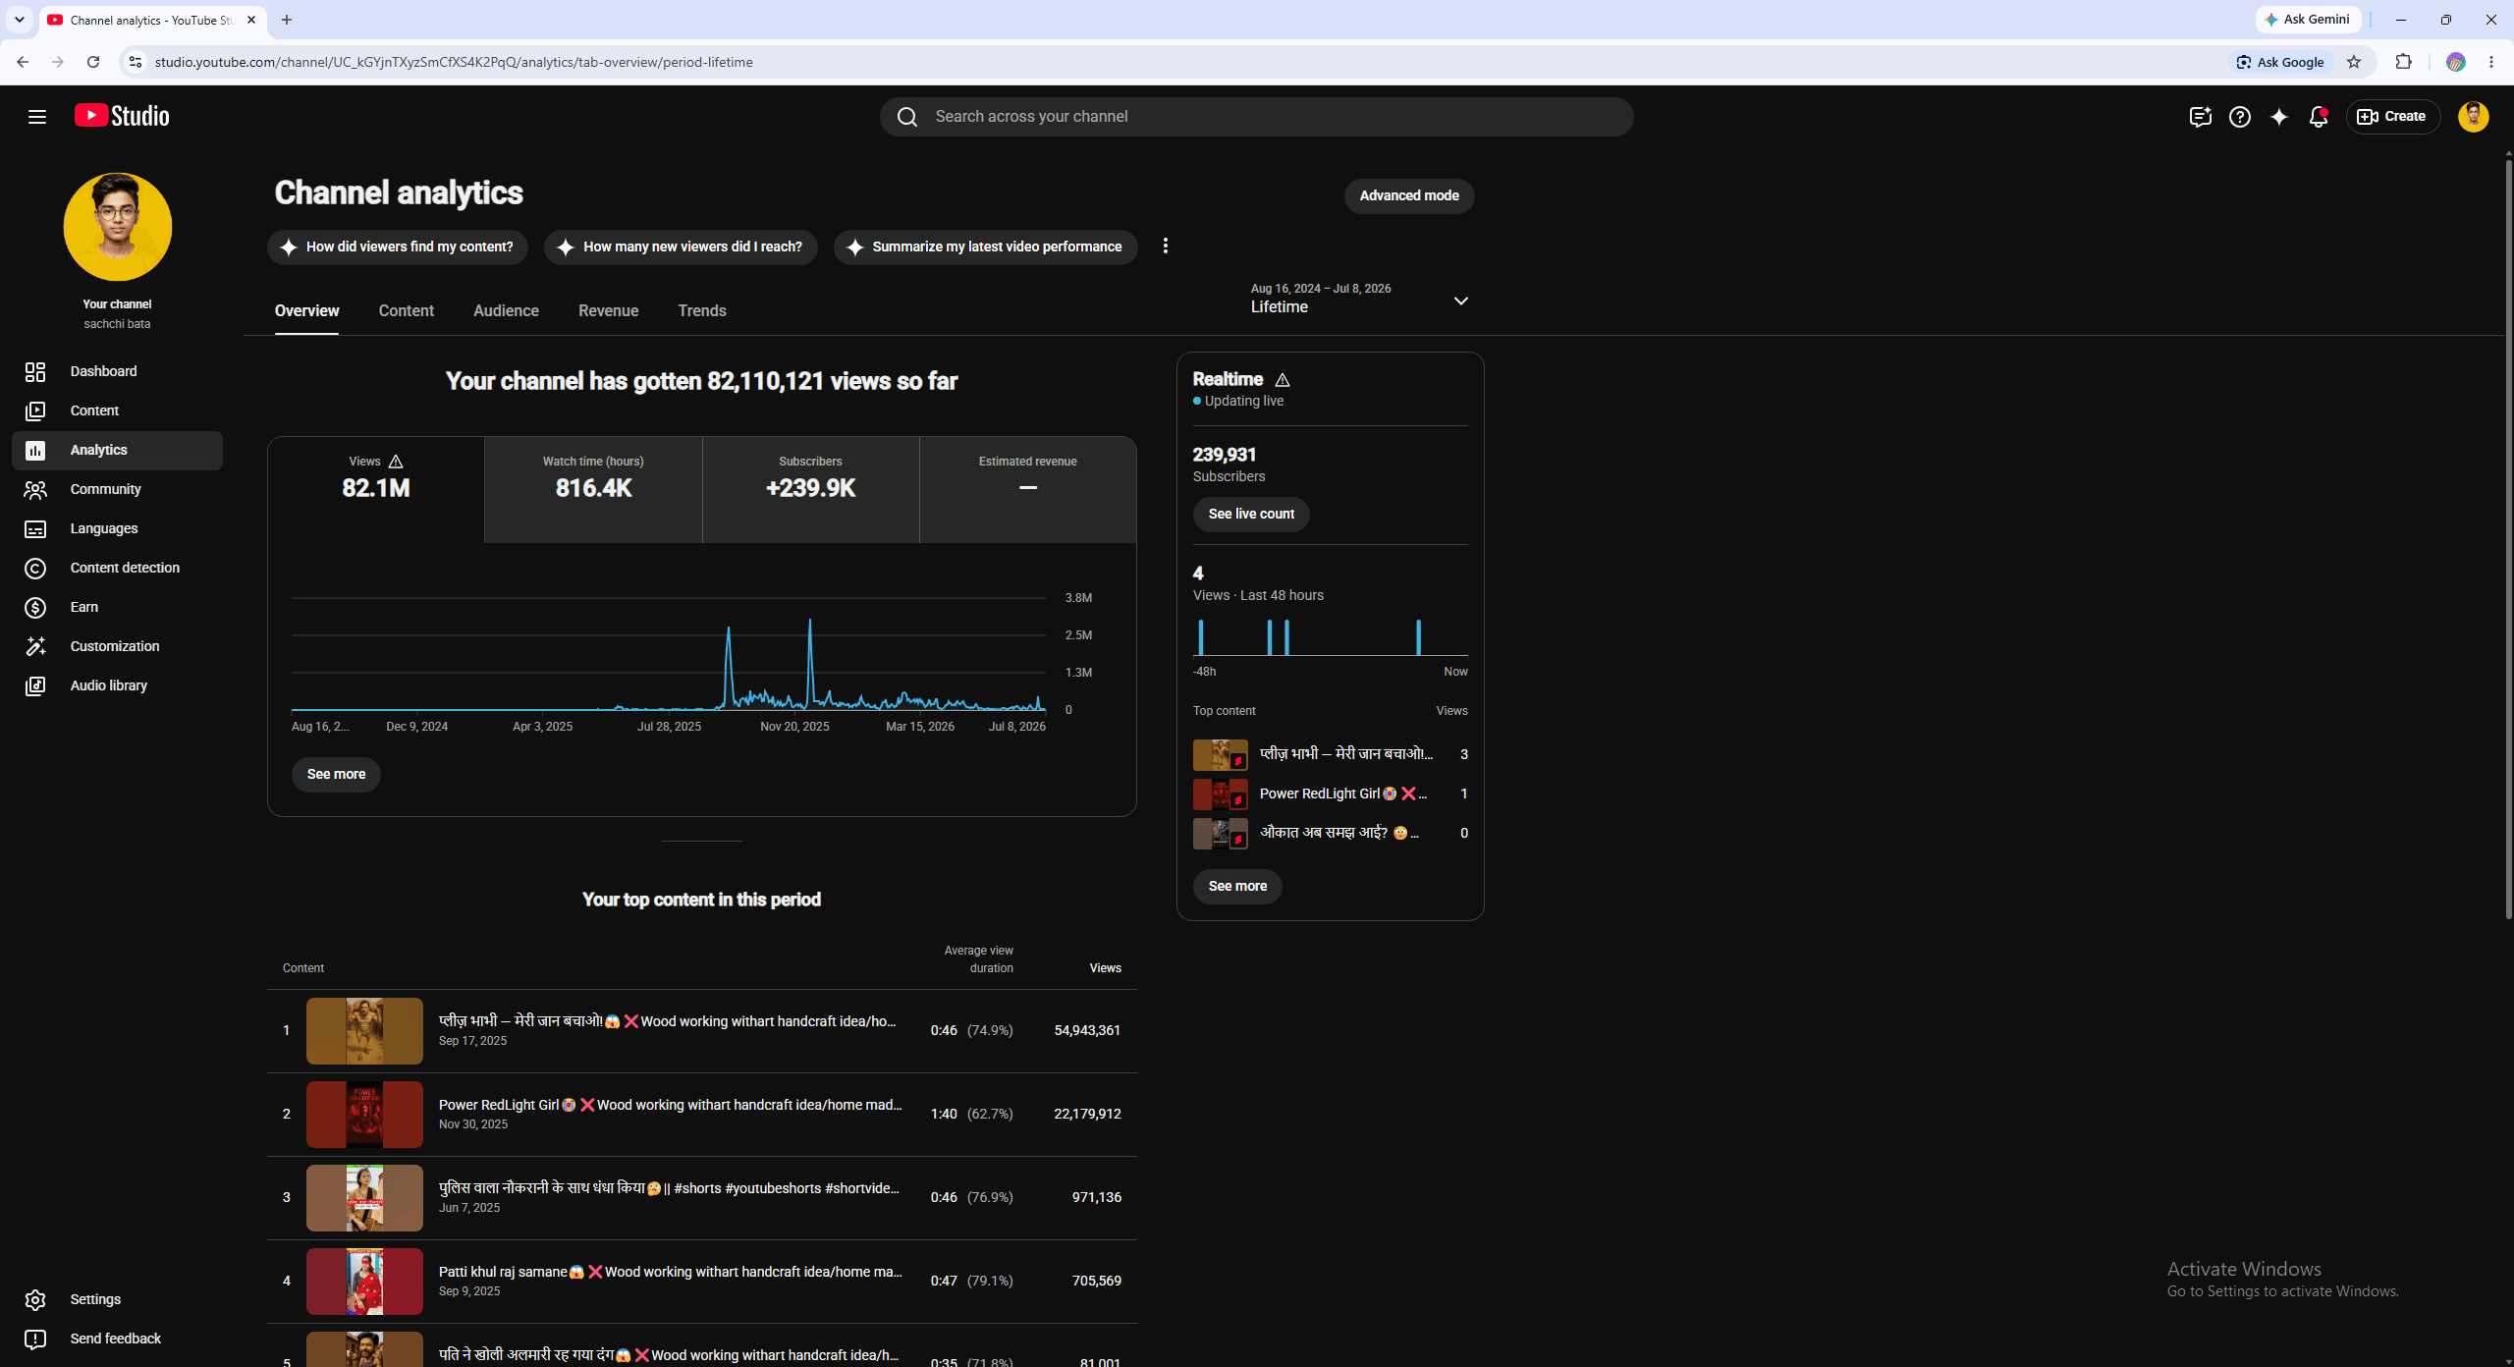
Task: Switch to the Revenue tab
Action: (x=609, y=311)
